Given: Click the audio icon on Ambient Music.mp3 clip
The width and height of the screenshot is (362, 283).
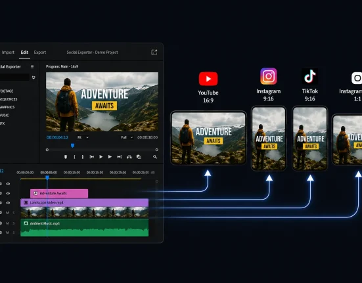Looking at the screenshot, I should (x=26, y=223).
